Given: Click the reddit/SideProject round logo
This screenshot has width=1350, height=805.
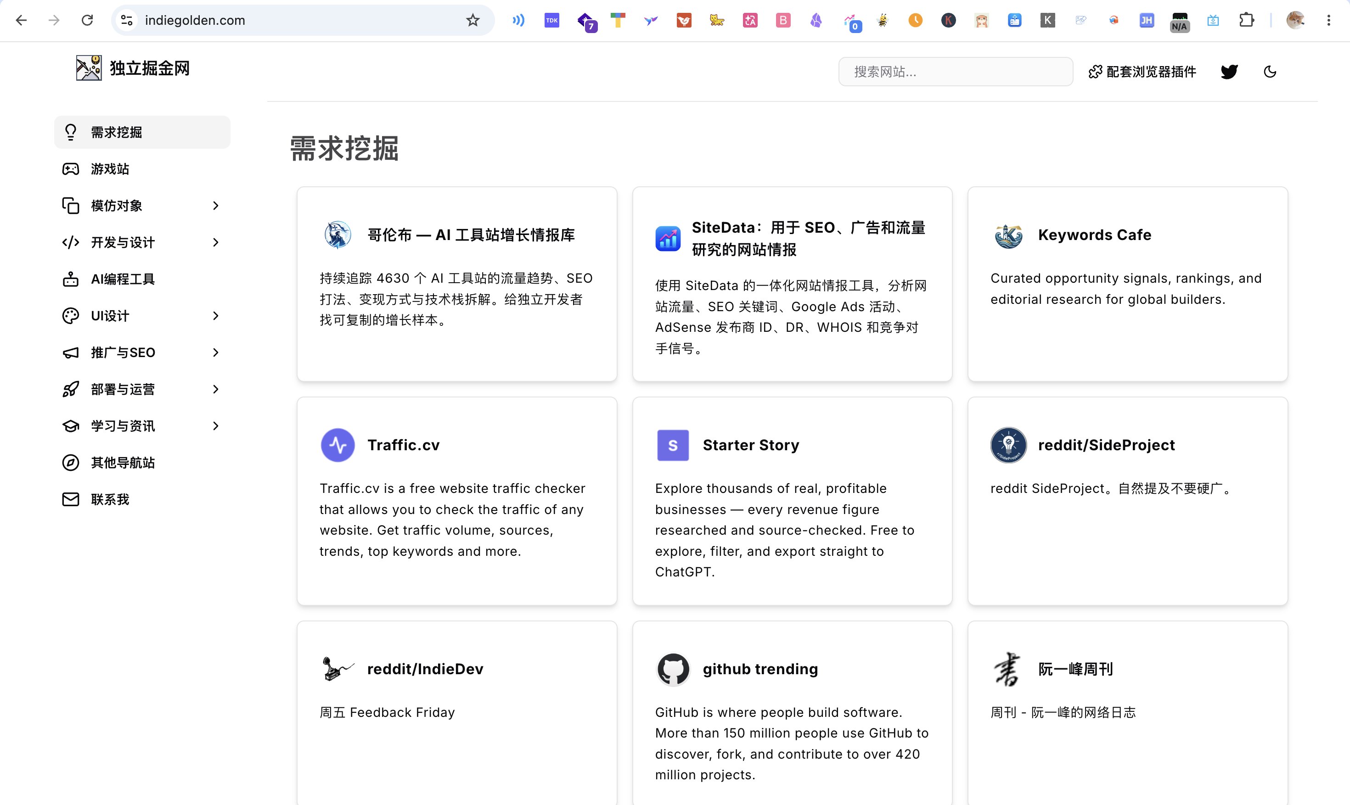Looking at the screenshot, I should click(1009, 445).
